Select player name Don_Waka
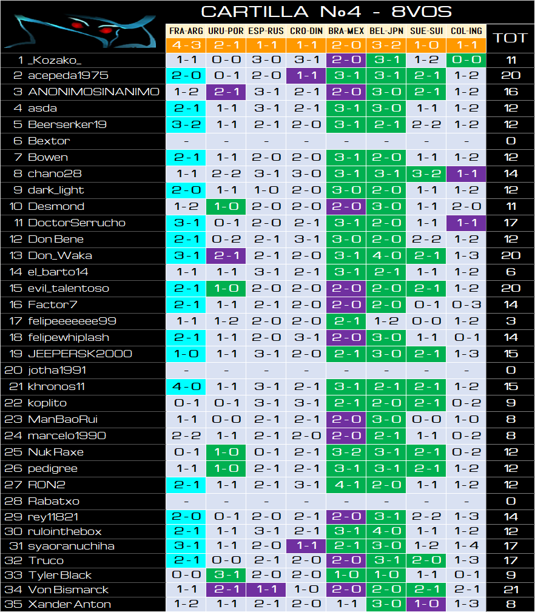This screenshot has width=535, height=612. (59, 255)
